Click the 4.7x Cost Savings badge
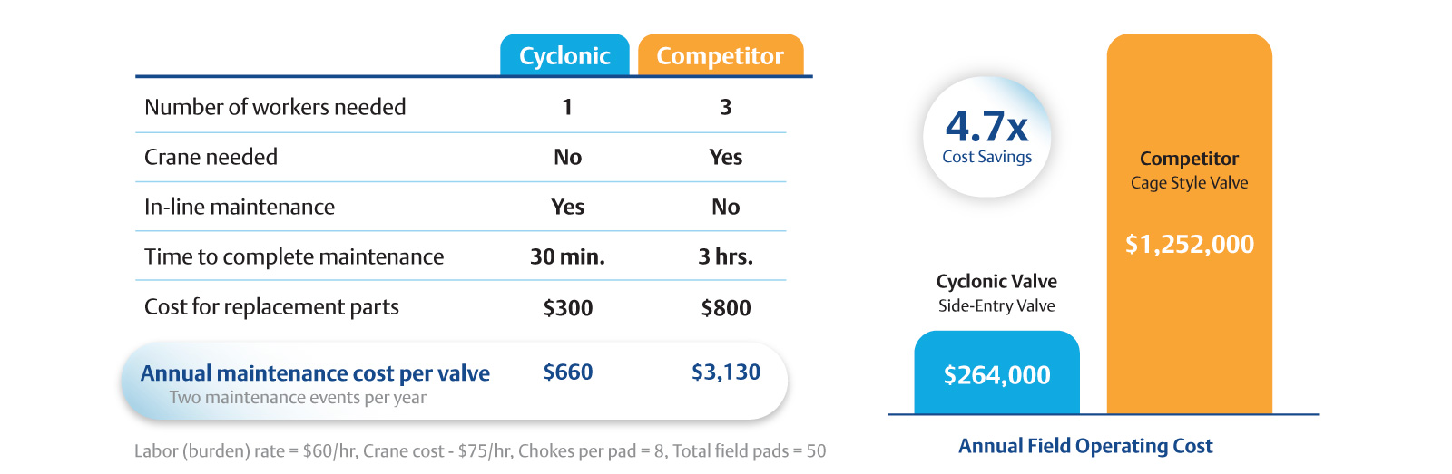 [x=986, y=136]
